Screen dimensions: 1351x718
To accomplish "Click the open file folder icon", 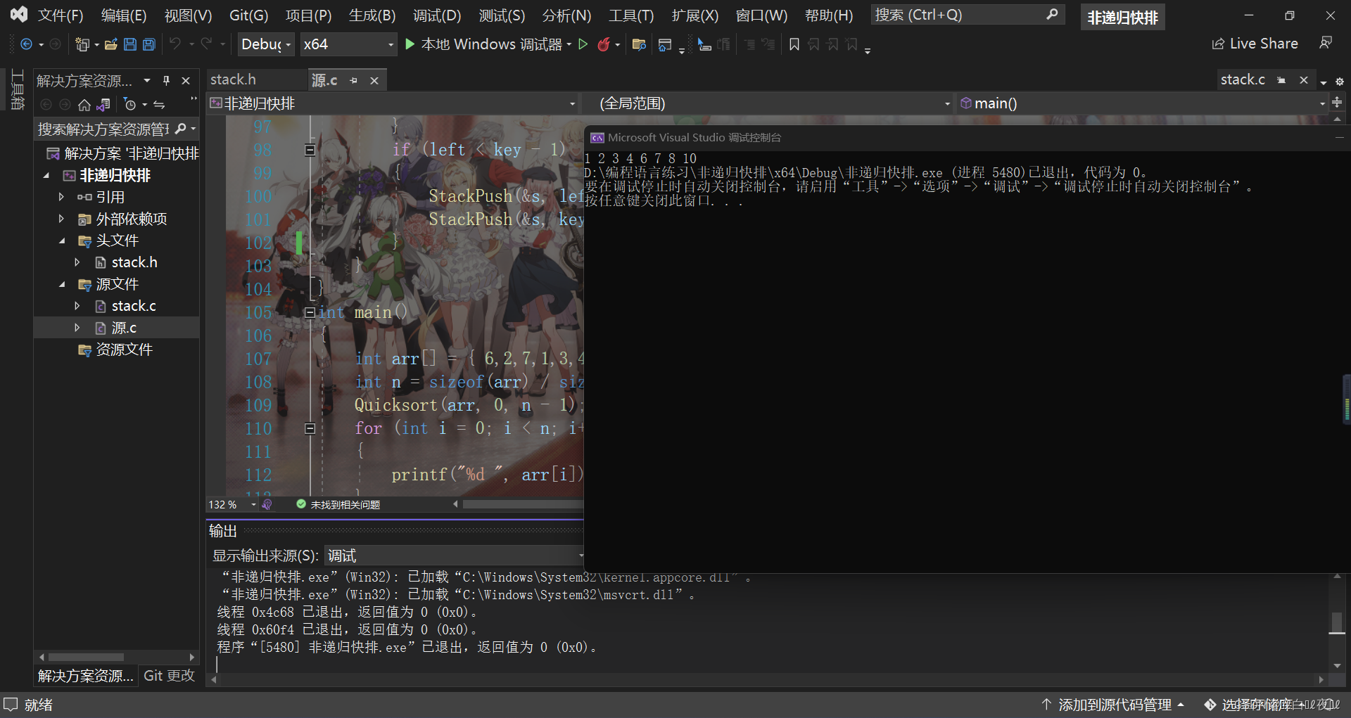I will [110, 44].
